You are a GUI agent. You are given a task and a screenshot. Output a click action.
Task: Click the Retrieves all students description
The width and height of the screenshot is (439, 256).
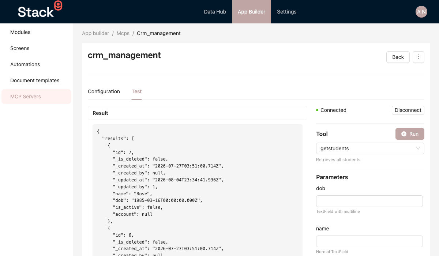coord(338,160)
